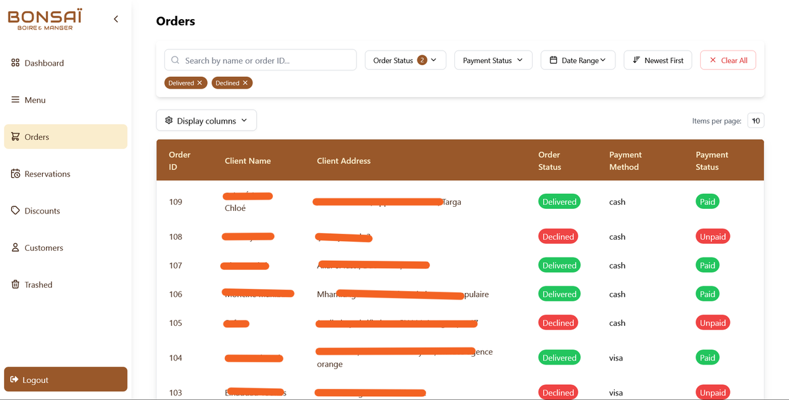Click the cash payment method on order 109
The image size is (789, 400).
pyautogui.click(x=617, y=202)
